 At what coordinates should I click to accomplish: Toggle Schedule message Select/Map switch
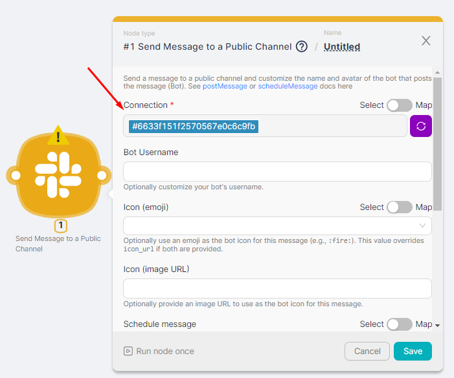click(x=399, y=324)
